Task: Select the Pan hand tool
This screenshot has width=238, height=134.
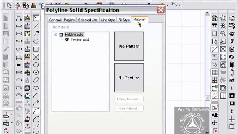Action: [223, 64]
